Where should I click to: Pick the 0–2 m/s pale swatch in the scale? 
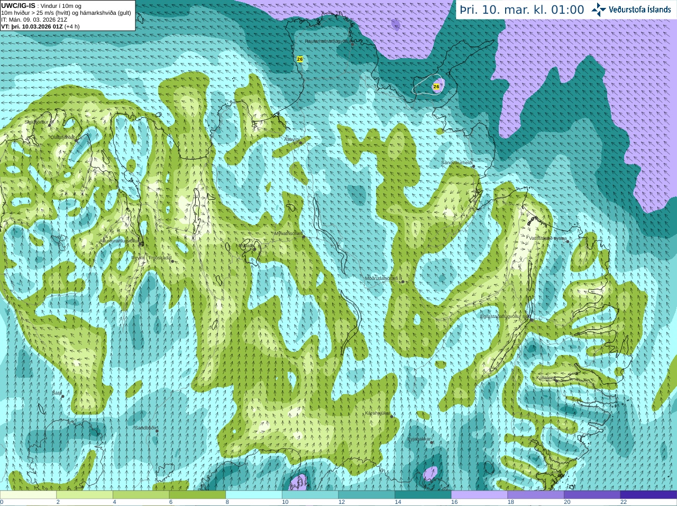[x=28, y=495]
